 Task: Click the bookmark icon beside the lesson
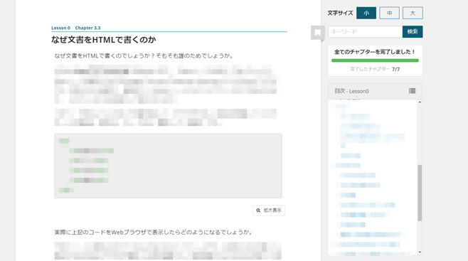[317, 33]
